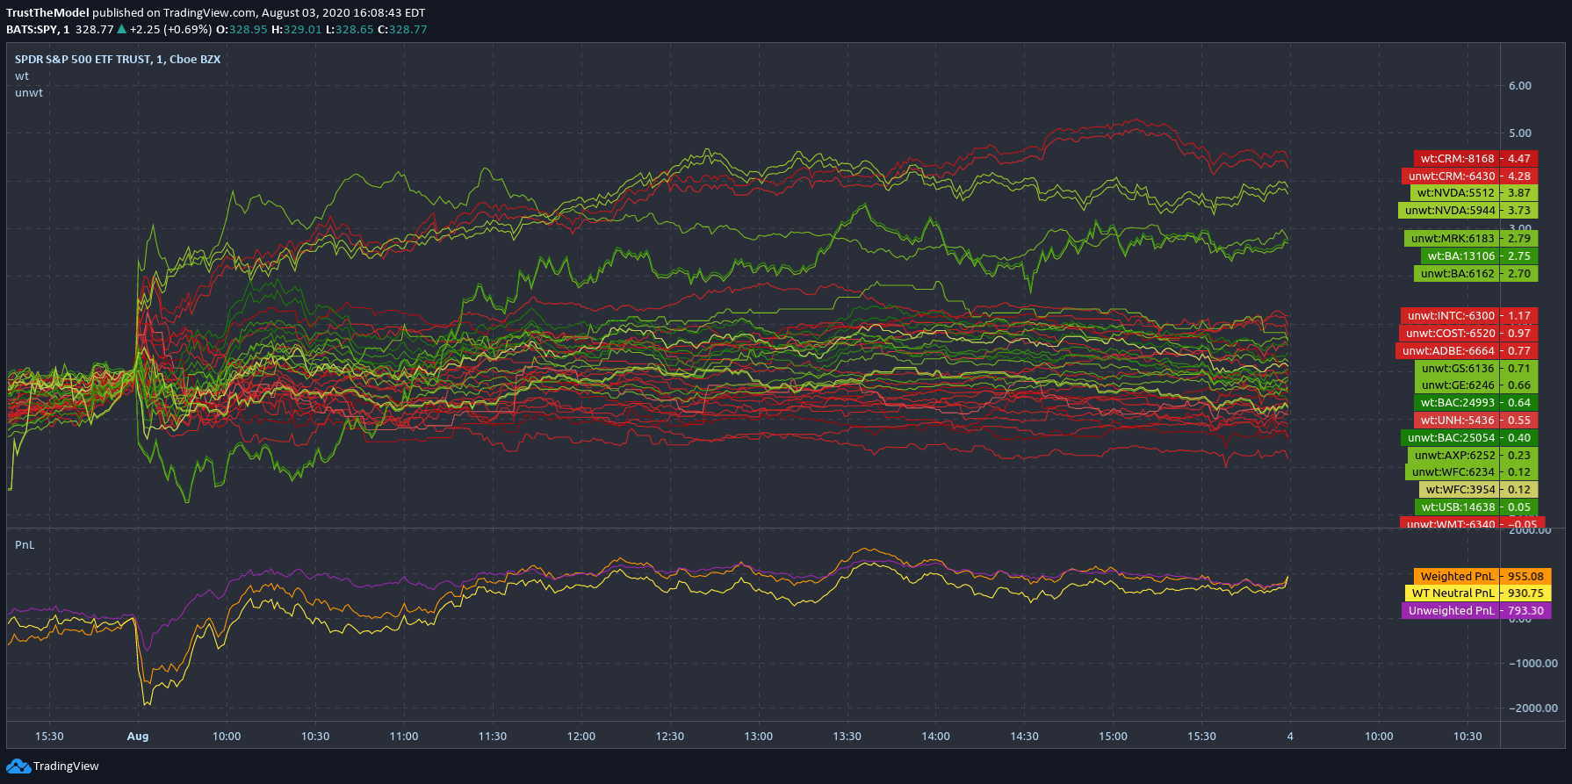Viewport: 1572px width, 784px height.
Task: Click the unwt:MRK:6183 price label
Action: [x=1470, y=239]
